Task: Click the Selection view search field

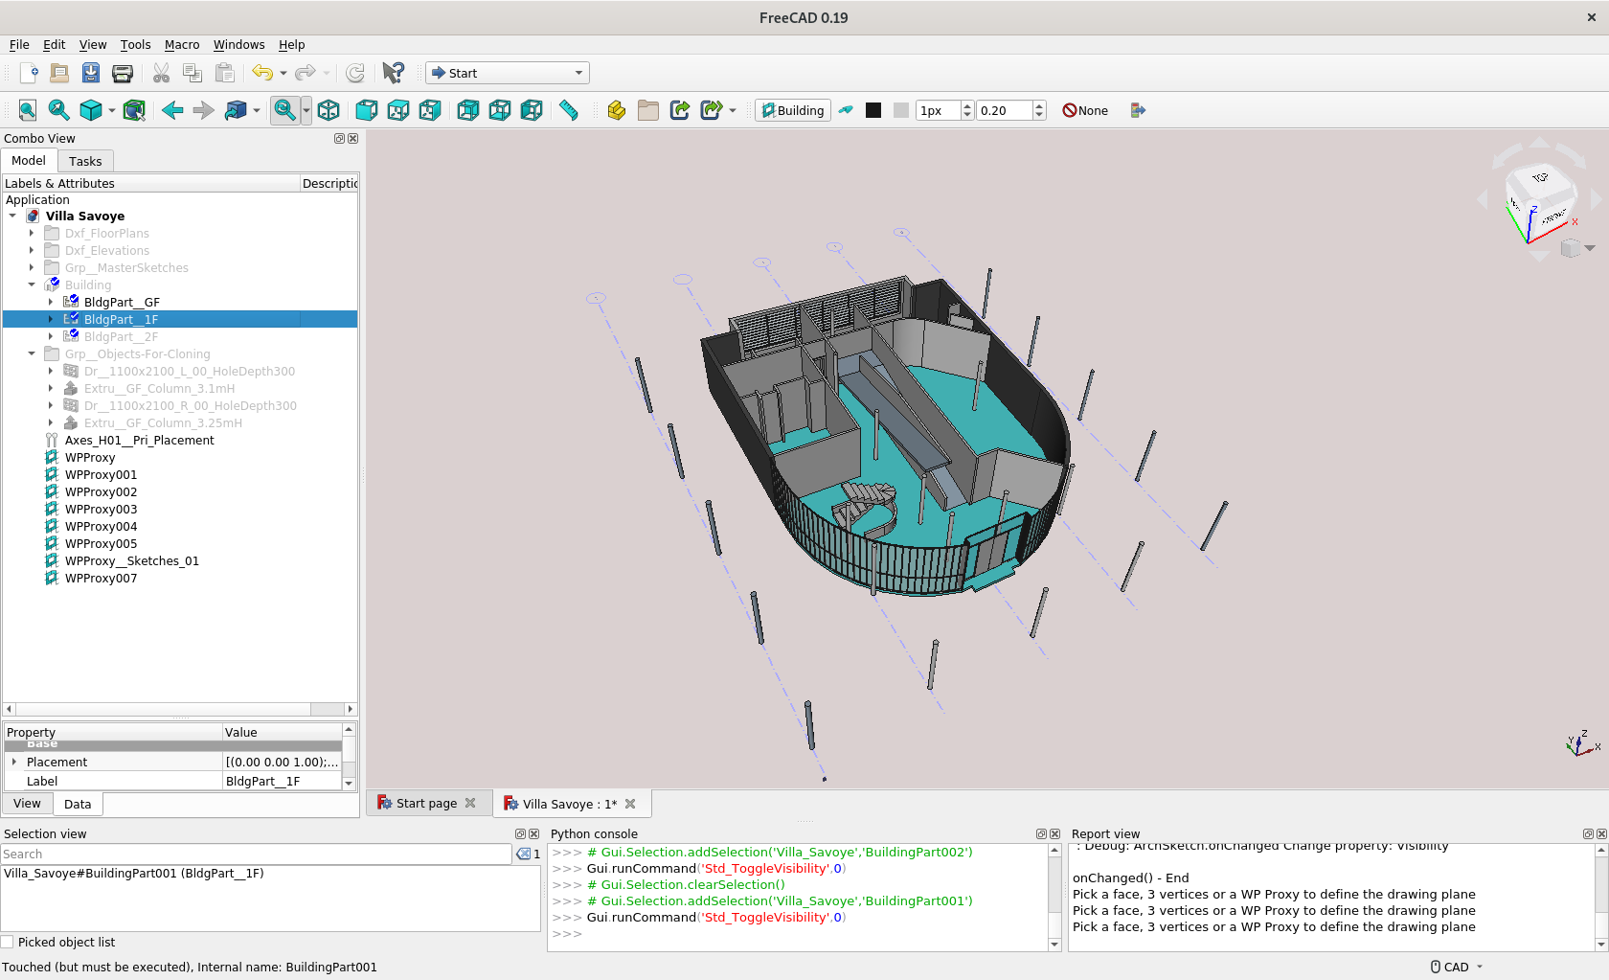Action: [x=256, y=855]
